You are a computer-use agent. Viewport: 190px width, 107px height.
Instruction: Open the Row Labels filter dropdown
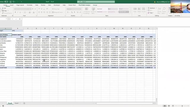coord(11,37)
